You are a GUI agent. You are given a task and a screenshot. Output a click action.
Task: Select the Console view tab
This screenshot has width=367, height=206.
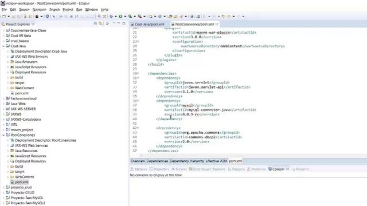(276, 169)
